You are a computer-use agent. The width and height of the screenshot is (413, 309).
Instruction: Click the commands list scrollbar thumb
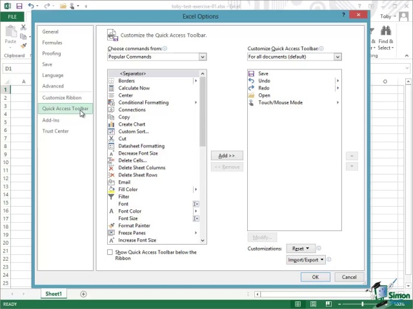coord(203,111)
